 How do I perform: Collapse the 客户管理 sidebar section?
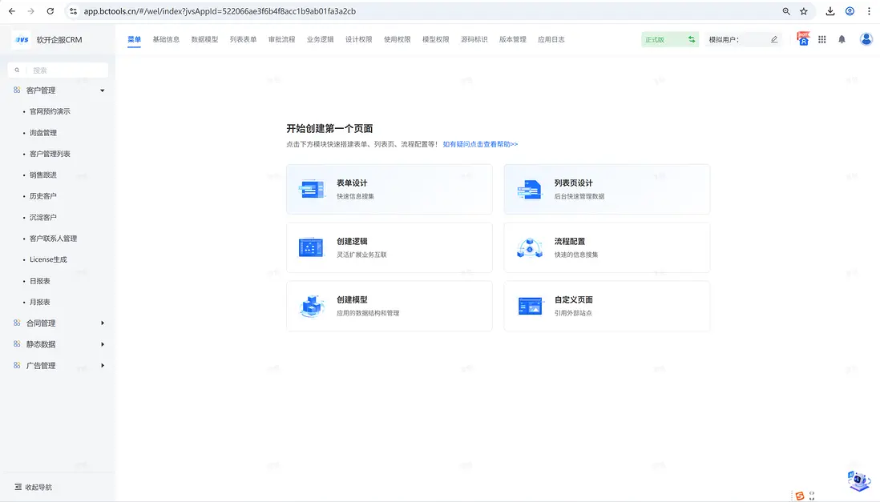[102, 90]
